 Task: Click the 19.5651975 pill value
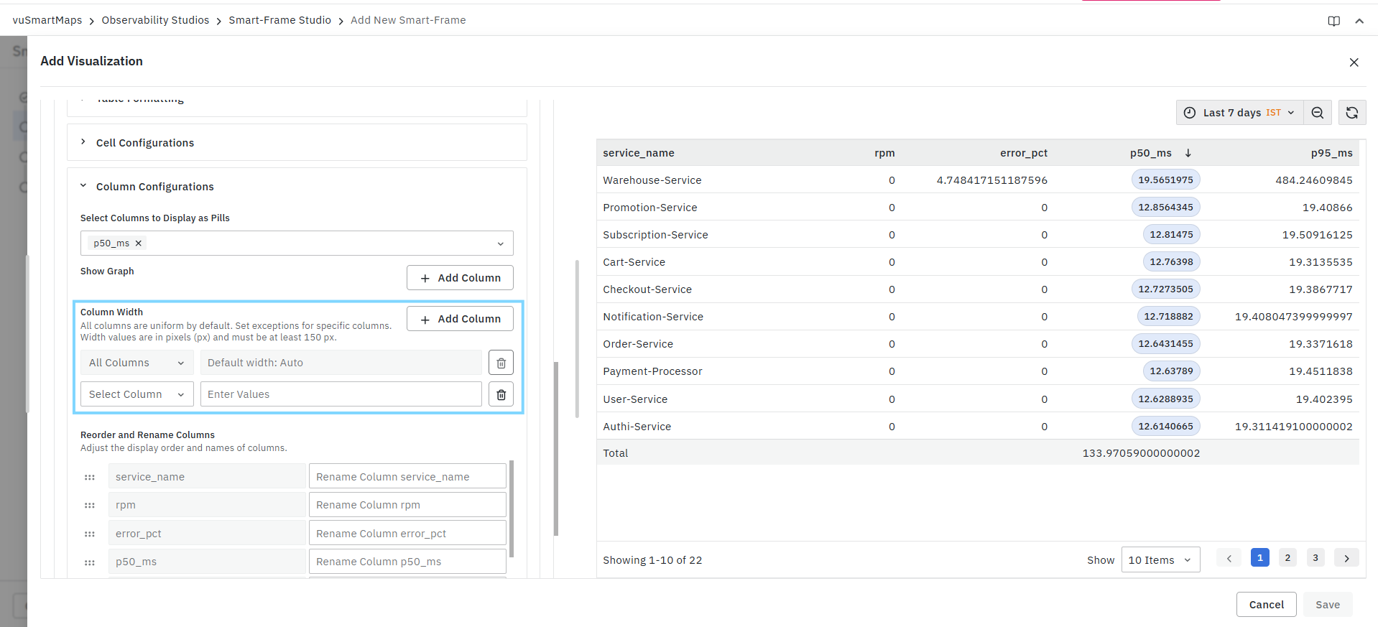click(1165, 180)
